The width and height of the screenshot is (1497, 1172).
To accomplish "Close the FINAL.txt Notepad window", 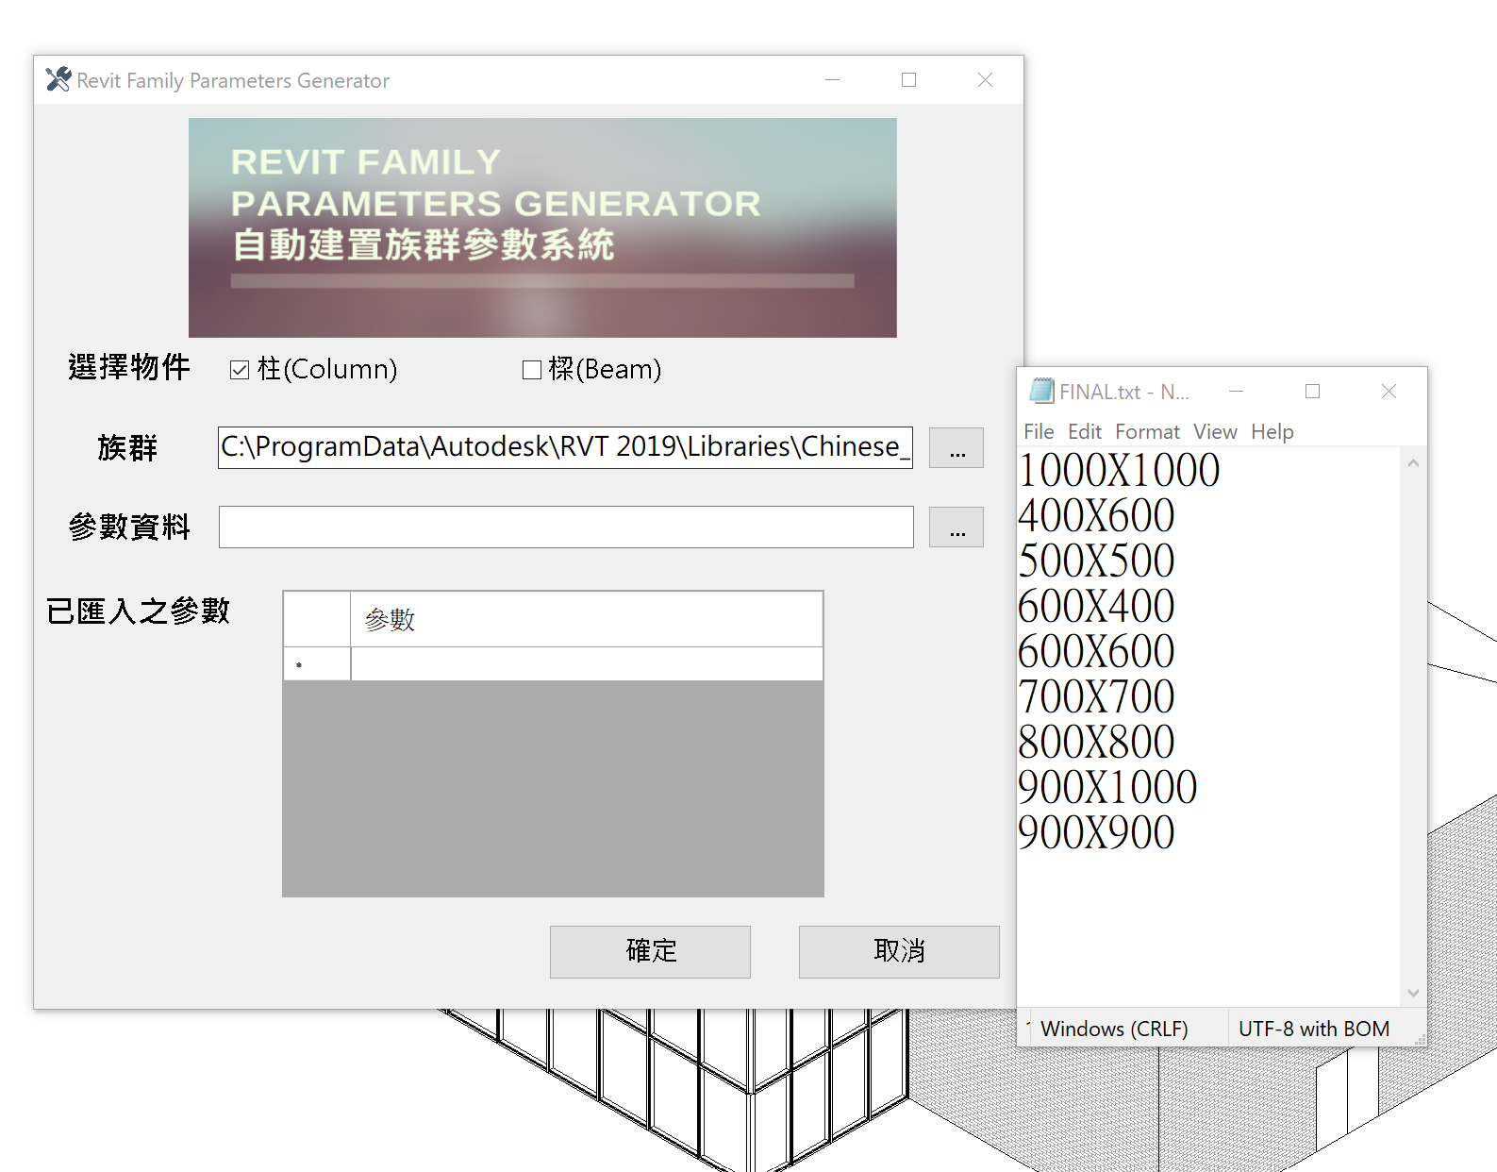I will click(x=1389, y=391).
